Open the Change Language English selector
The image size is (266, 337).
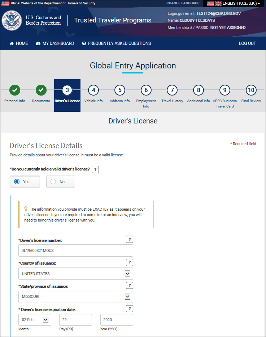(x=234, y=3)
